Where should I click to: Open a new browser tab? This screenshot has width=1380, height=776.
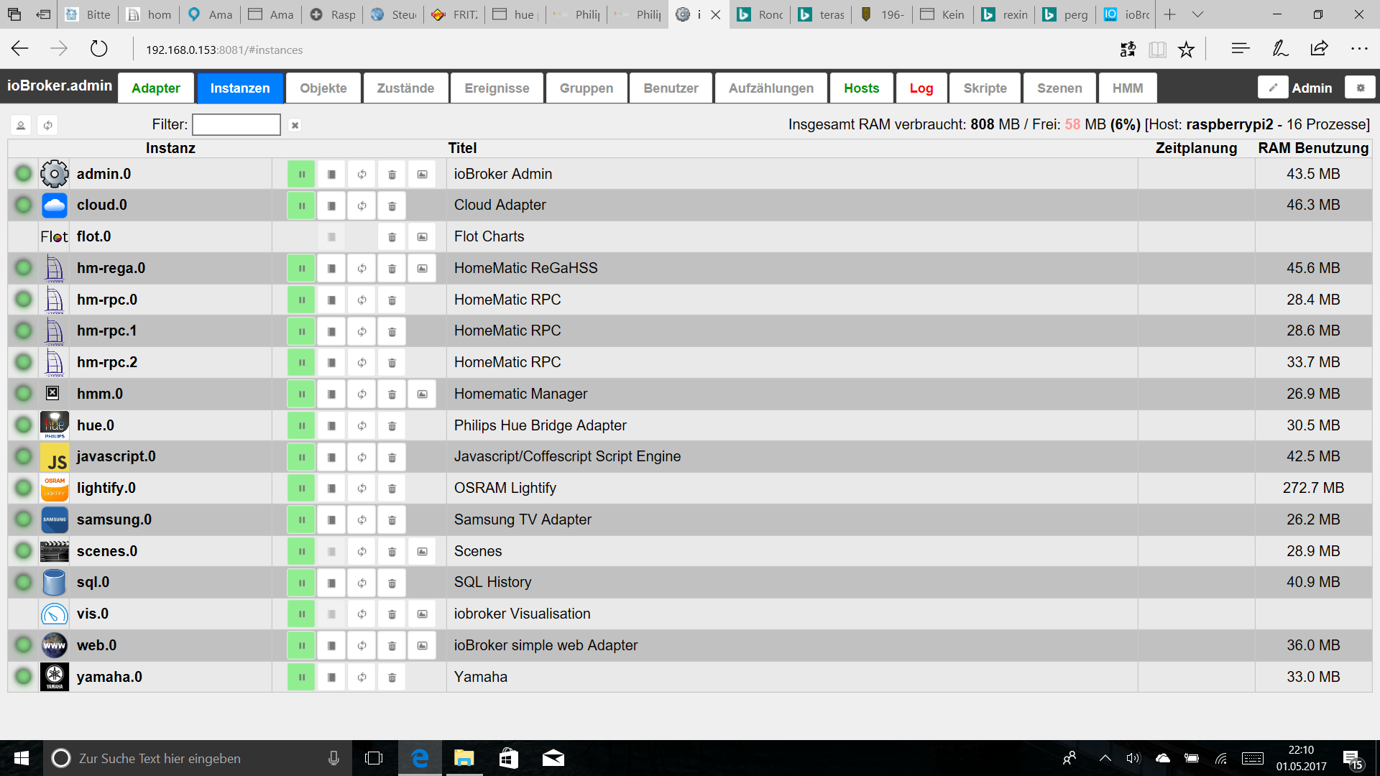[1169, 14]
